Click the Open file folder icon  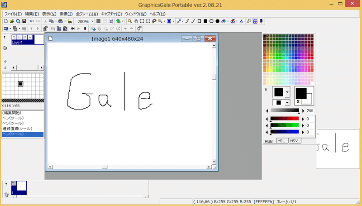point(12,21)
